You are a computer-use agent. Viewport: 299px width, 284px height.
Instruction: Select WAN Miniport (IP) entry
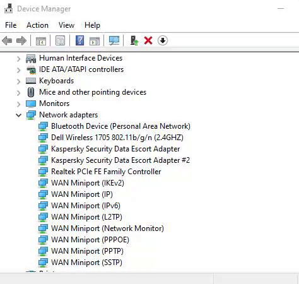pyautogui.click(x=82, y=194)
